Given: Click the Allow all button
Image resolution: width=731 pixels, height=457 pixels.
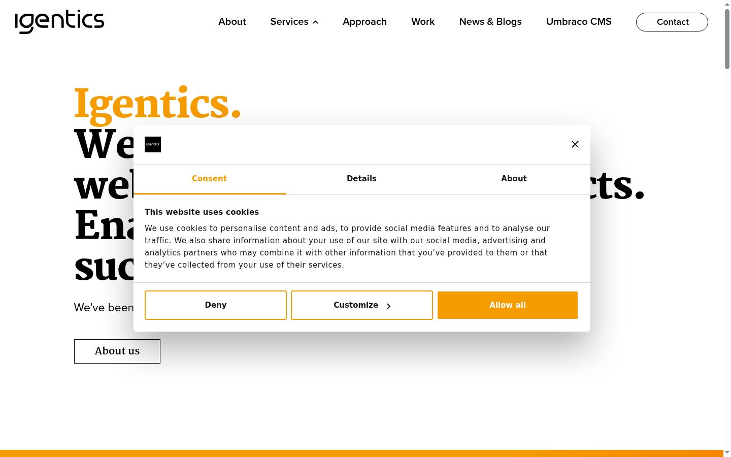Looking at the screenshot, I should pos(508,305).
